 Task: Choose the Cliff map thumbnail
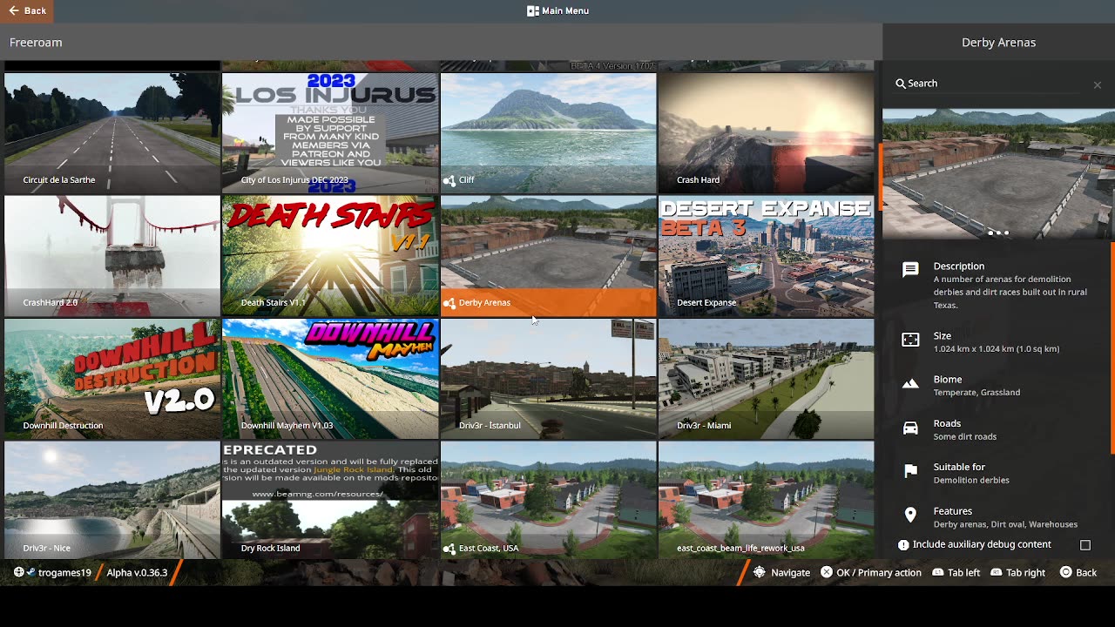(548, 132)
